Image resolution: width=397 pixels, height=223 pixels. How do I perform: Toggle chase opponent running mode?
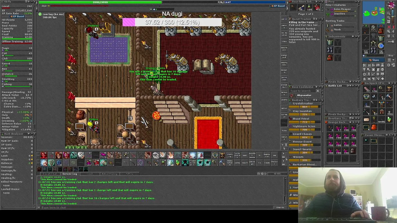[x=393, y=31]
